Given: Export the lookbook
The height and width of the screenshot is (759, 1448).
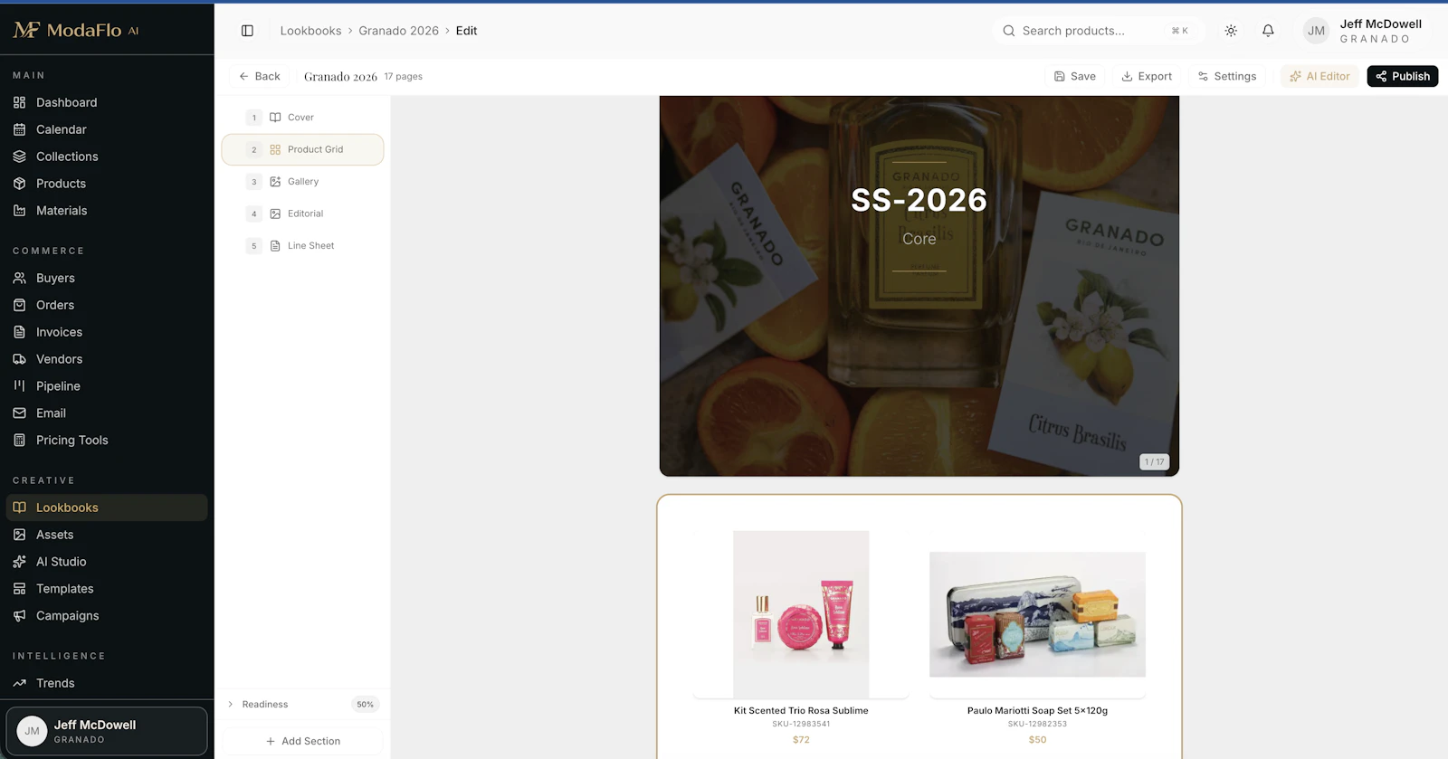Looking at the screenshot, I should (1147, 76).
